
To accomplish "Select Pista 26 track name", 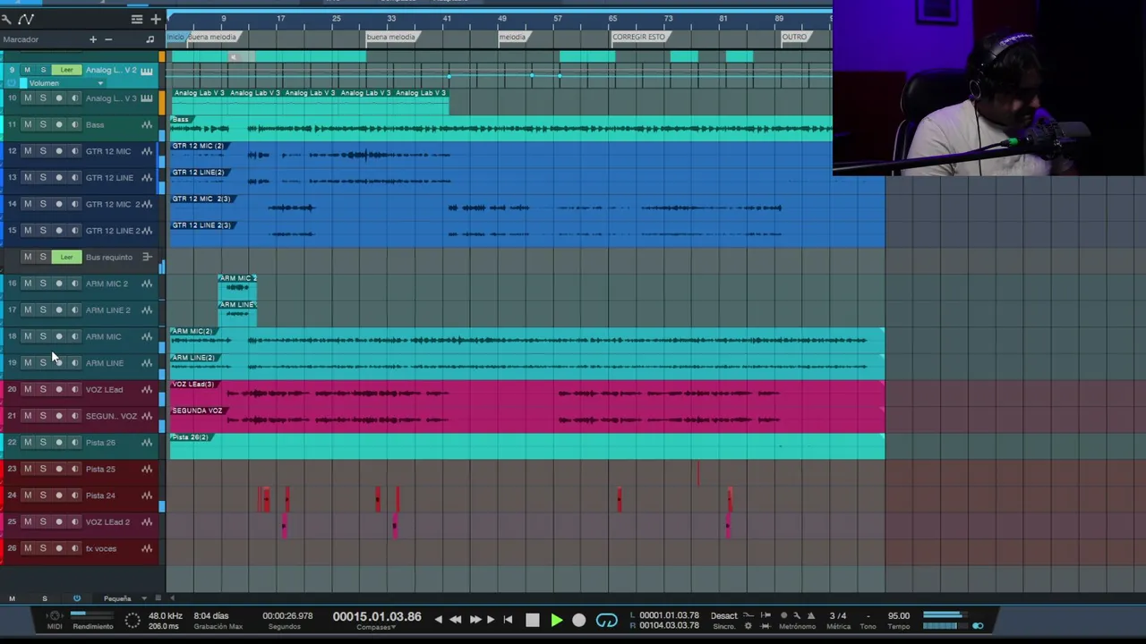I will pyautogui.click(x=100, y=443).
